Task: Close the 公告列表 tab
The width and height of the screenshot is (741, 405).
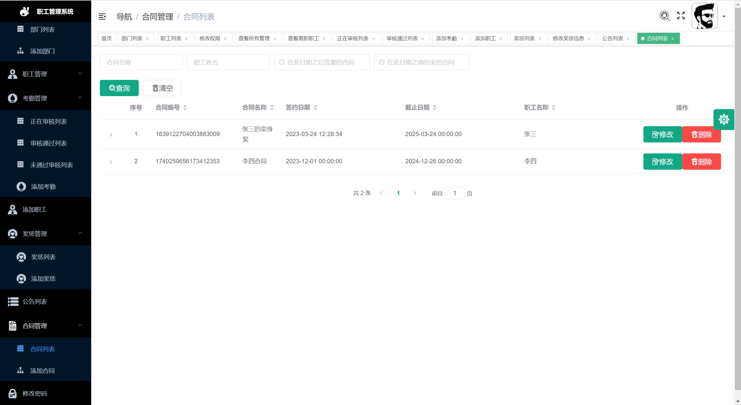Action: [628, 39]
